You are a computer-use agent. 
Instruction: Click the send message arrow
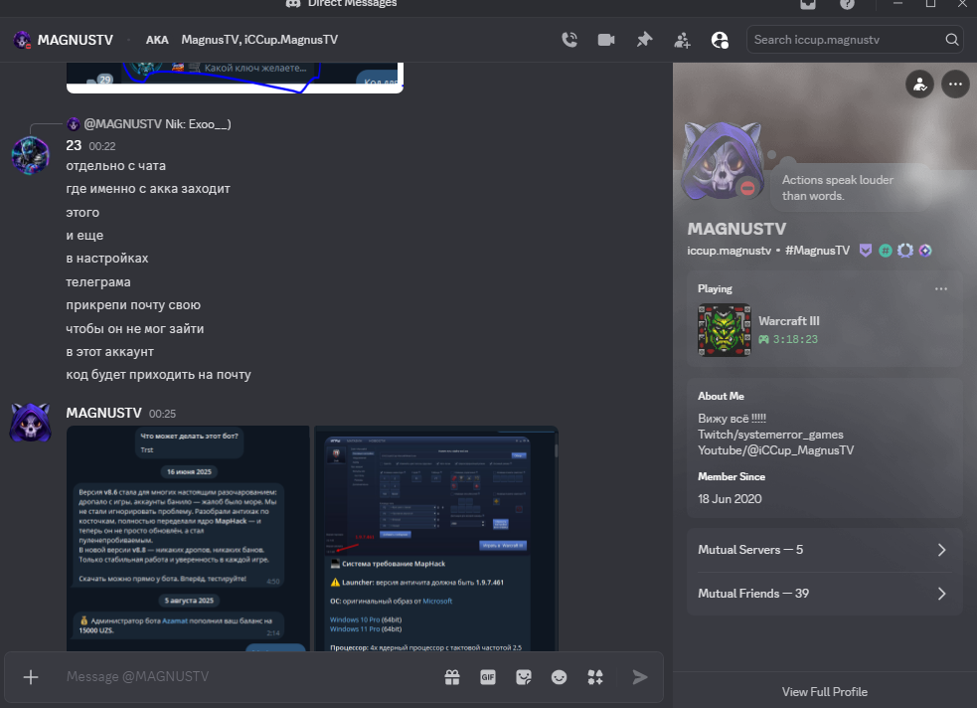(639, 677)
